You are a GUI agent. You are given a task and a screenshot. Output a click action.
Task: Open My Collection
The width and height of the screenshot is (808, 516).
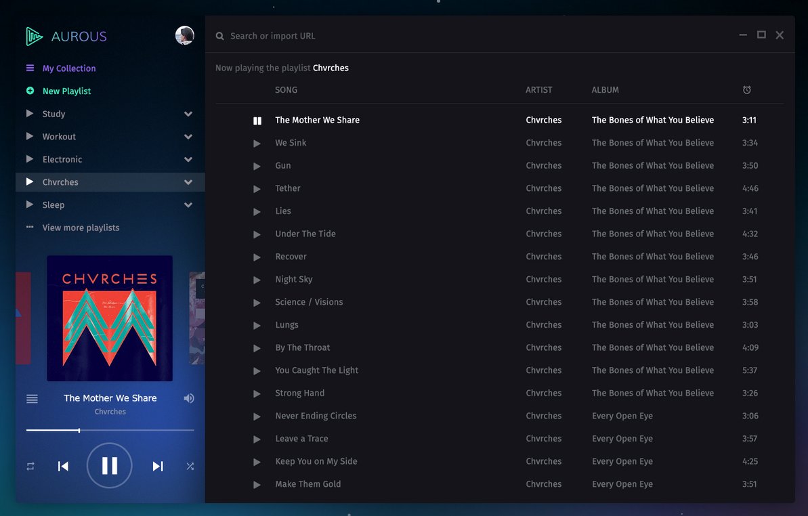tap(68, 68)
